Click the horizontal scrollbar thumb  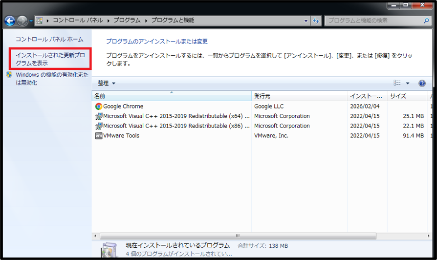[x=238, y=236]
